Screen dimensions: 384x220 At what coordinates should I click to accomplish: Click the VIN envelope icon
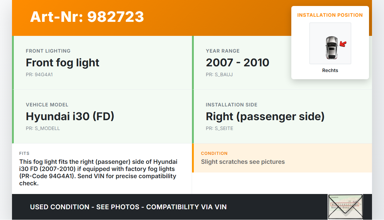[x=345, y=207]
